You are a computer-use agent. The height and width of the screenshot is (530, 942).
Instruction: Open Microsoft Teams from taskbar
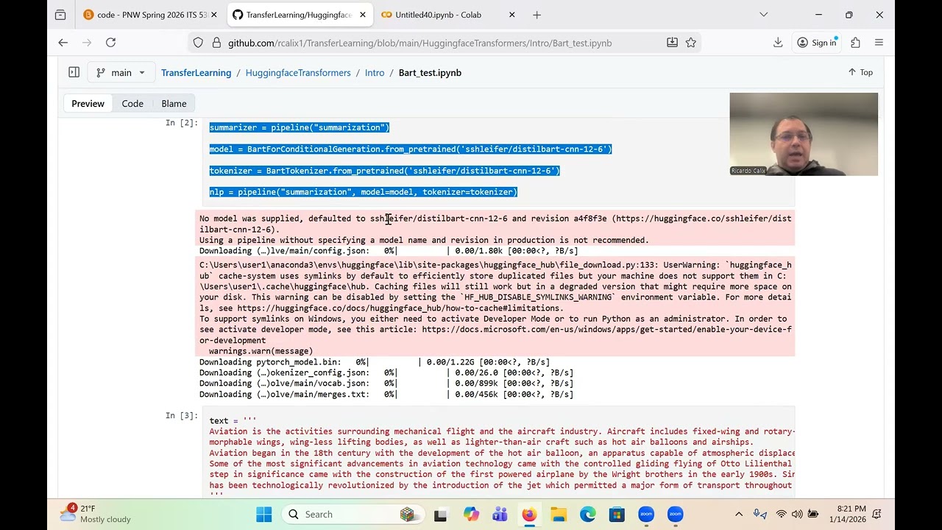tap(500, 515)
